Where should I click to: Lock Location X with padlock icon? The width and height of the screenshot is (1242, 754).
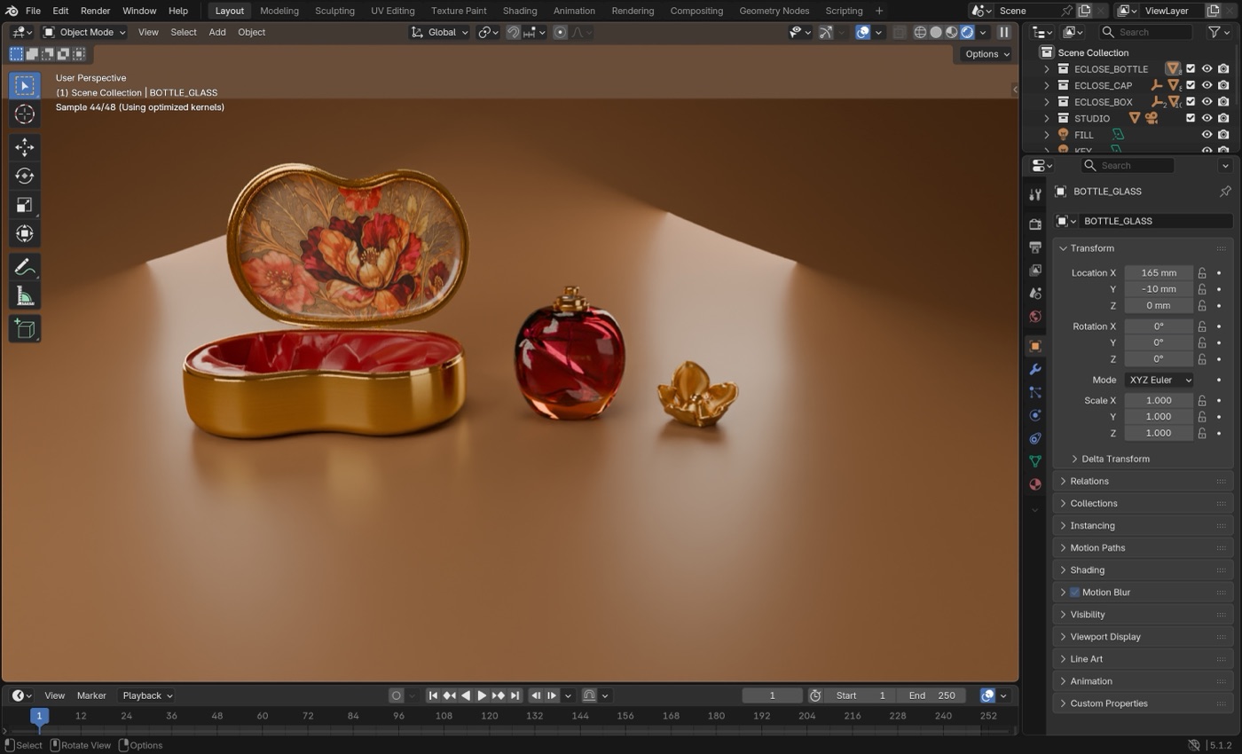[1202, 273]
